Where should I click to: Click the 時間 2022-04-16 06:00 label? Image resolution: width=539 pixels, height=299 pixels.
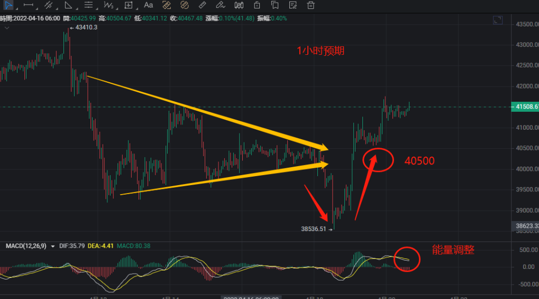30,18
